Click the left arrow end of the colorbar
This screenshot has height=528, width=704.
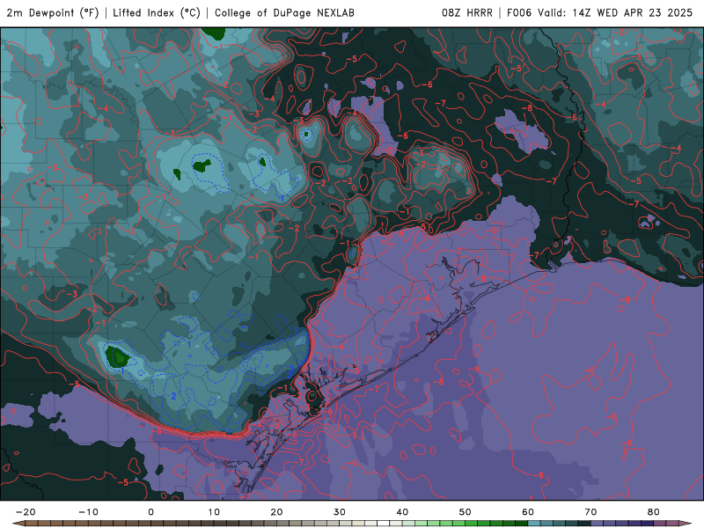pos(18,524)
